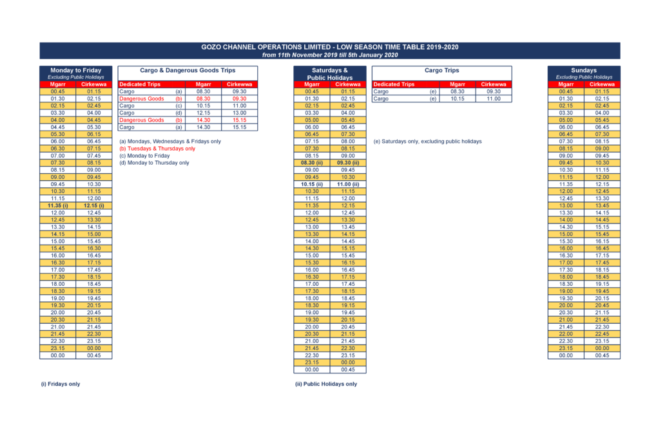Select Mgarr '21.45' in the Sundays table
The image size is (660, 430).
(566, 327)
